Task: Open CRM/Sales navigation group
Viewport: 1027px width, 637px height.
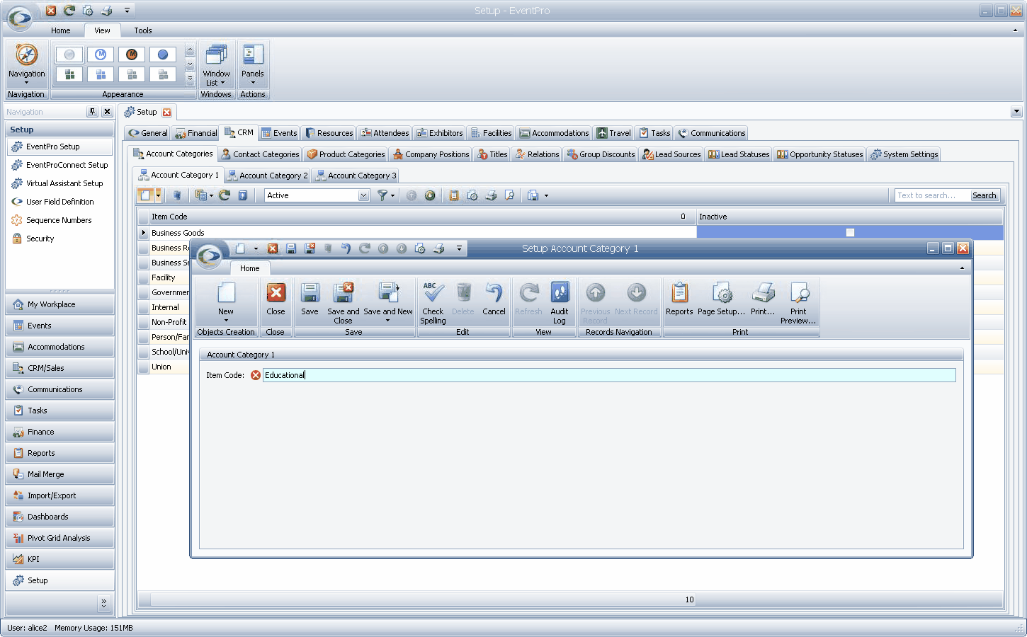Action: (x=59, y=368)
